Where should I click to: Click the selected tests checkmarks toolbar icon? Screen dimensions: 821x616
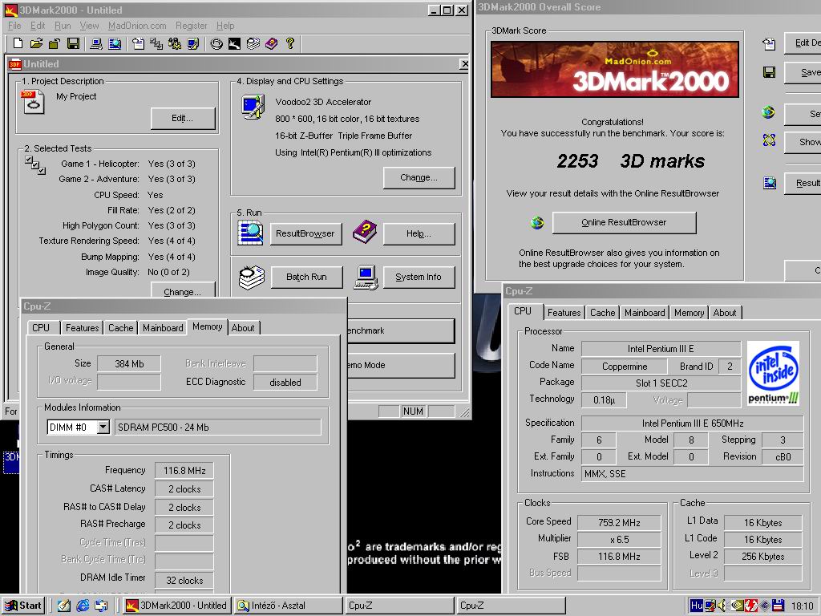pos(156,43)
